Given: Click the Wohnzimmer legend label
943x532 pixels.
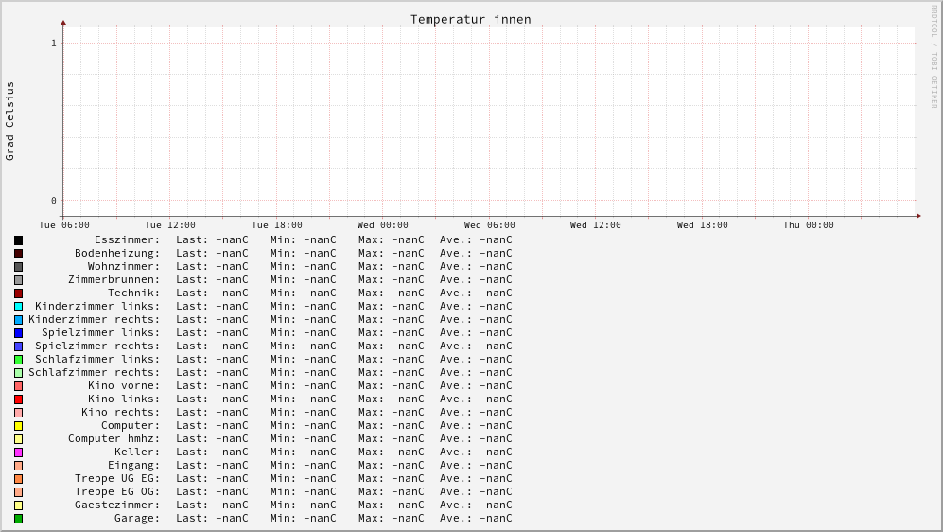Looking at the screenshot, I should coord(124,267).
